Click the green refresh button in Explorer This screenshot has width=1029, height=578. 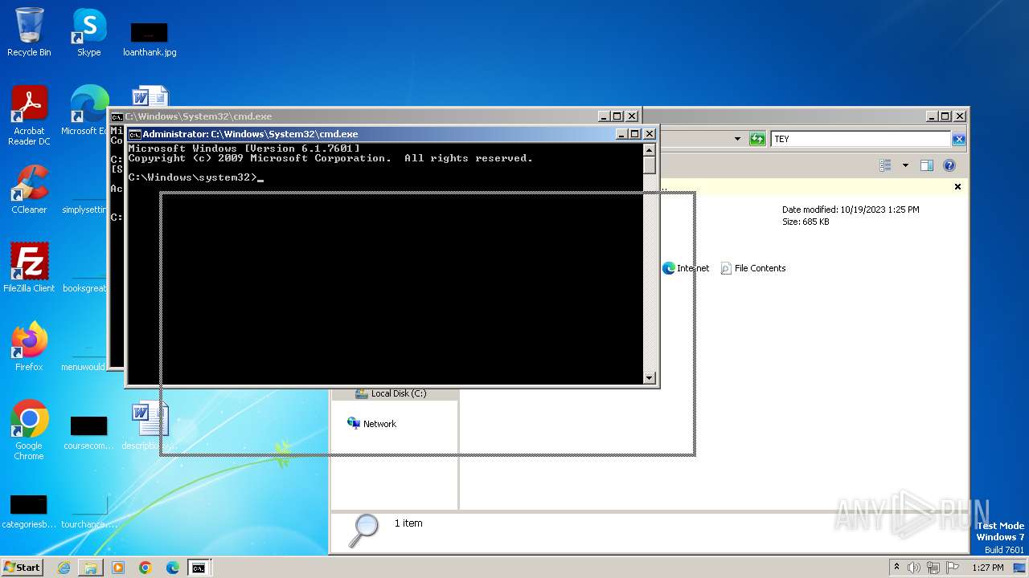757,139
